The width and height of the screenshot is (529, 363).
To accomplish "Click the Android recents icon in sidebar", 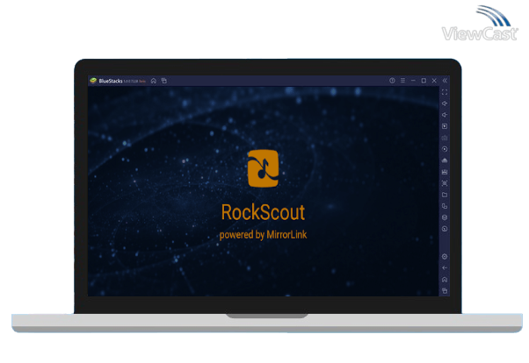I will click(445, 290).
